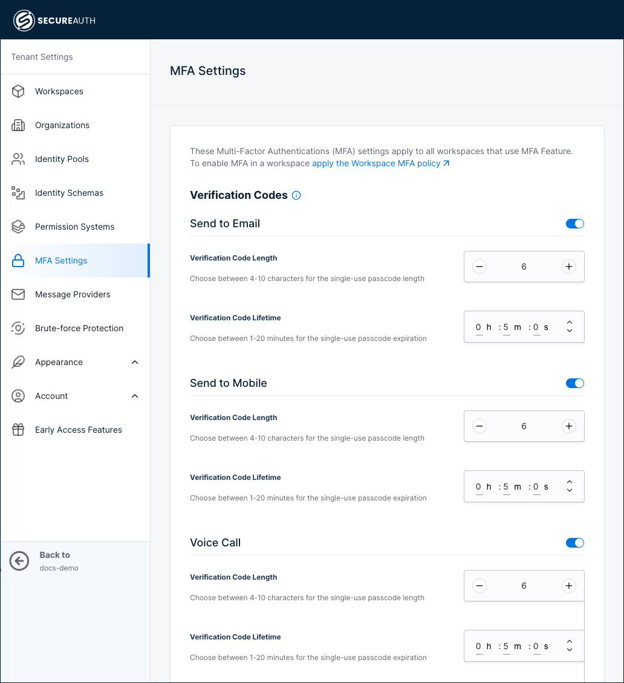
Task: Click the up arrow on Email code lifetime
Action: tap(569, 323)
